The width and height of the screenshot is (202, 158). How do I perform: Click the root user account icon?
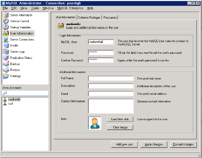(5, 104)
